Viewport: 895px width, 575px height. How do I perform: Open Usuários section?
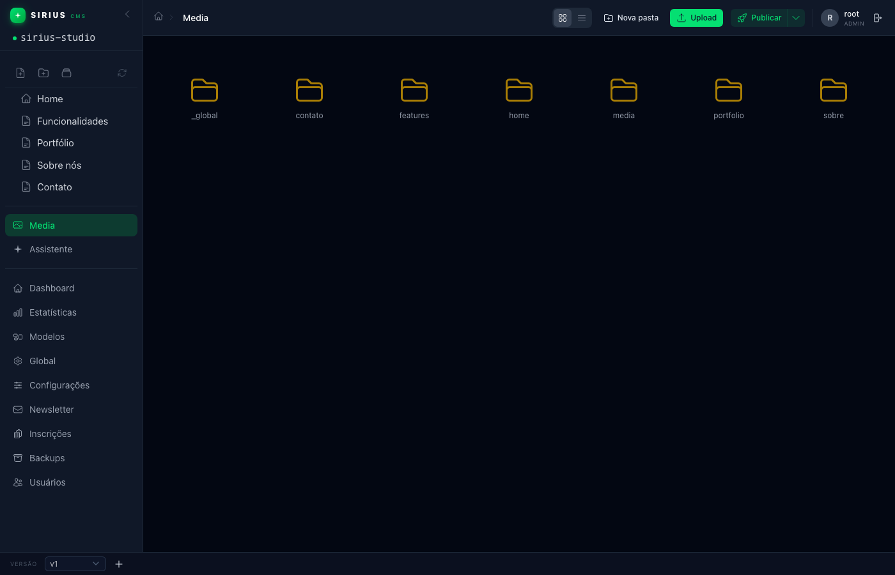[x=71, y=482]
